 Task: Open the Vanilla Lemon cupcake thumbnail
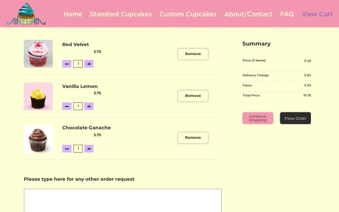point(38,96)
